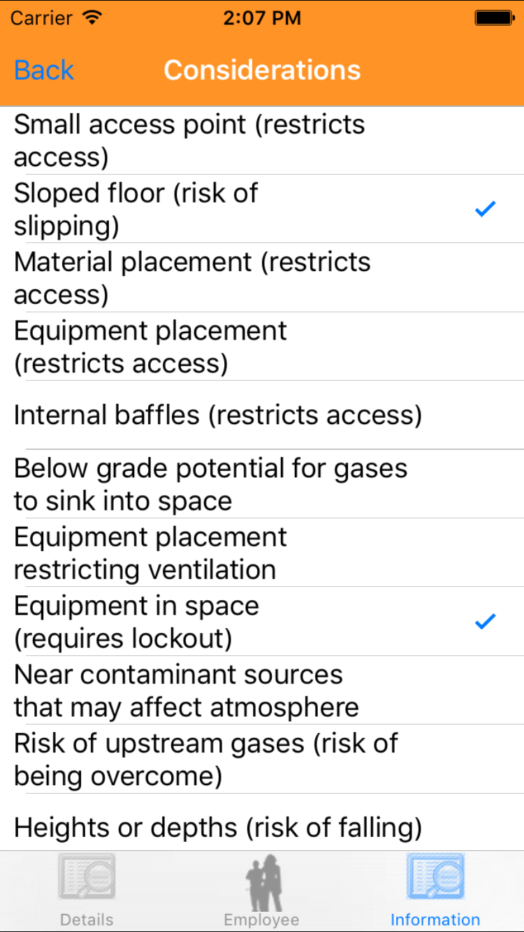Tap the Back button

click(x=44, y=70)
